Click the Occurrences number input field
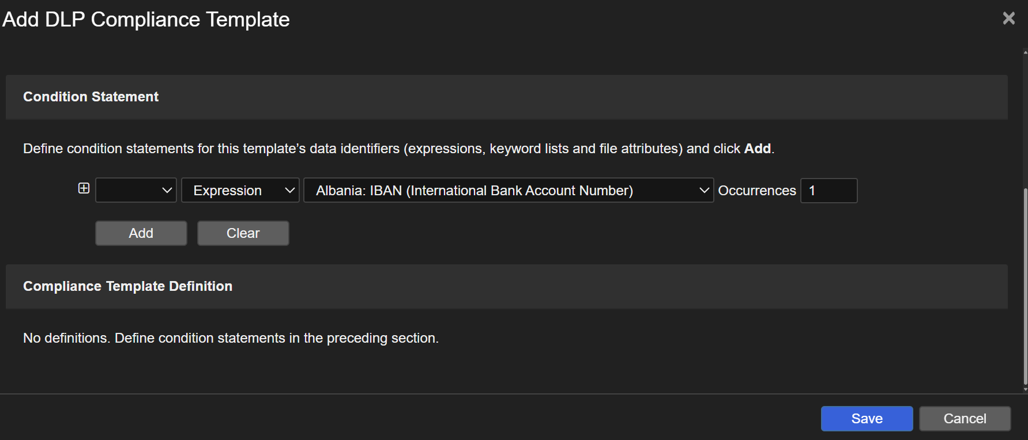The width and height of the screenshot is (1028, 440). [x=829, y=191]
